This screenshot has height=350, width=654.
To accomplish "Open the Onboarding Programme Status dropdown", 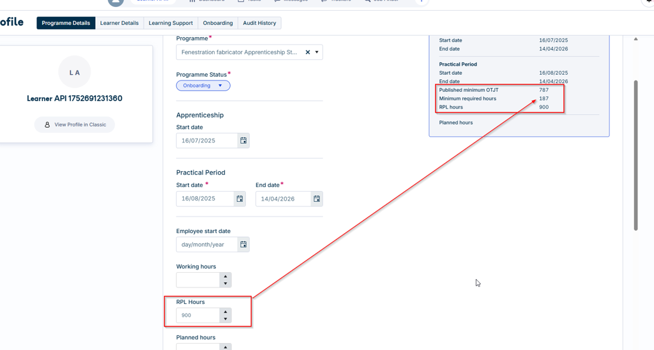I will point(203,86).
